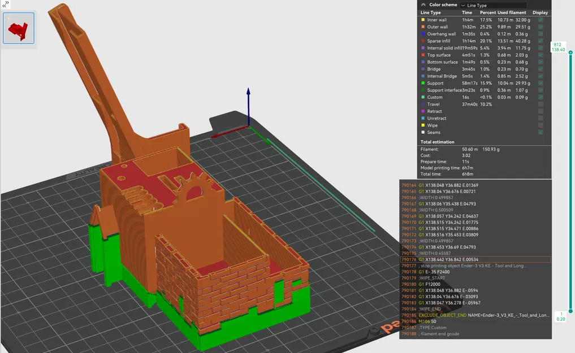The image size is (575, 353).
Task: Disable display of Inner wall lines
Action: click(x=541, y=20)
